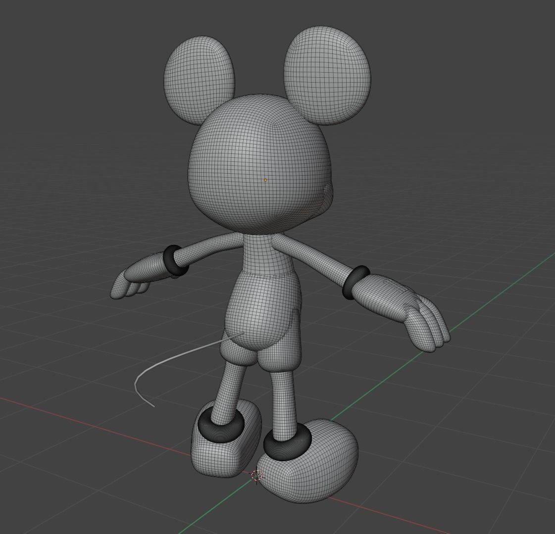Image resolution: width=555 pixels, height=534 pixels.
Task: Click the character's head to select it
Action: tap(248, 148)
